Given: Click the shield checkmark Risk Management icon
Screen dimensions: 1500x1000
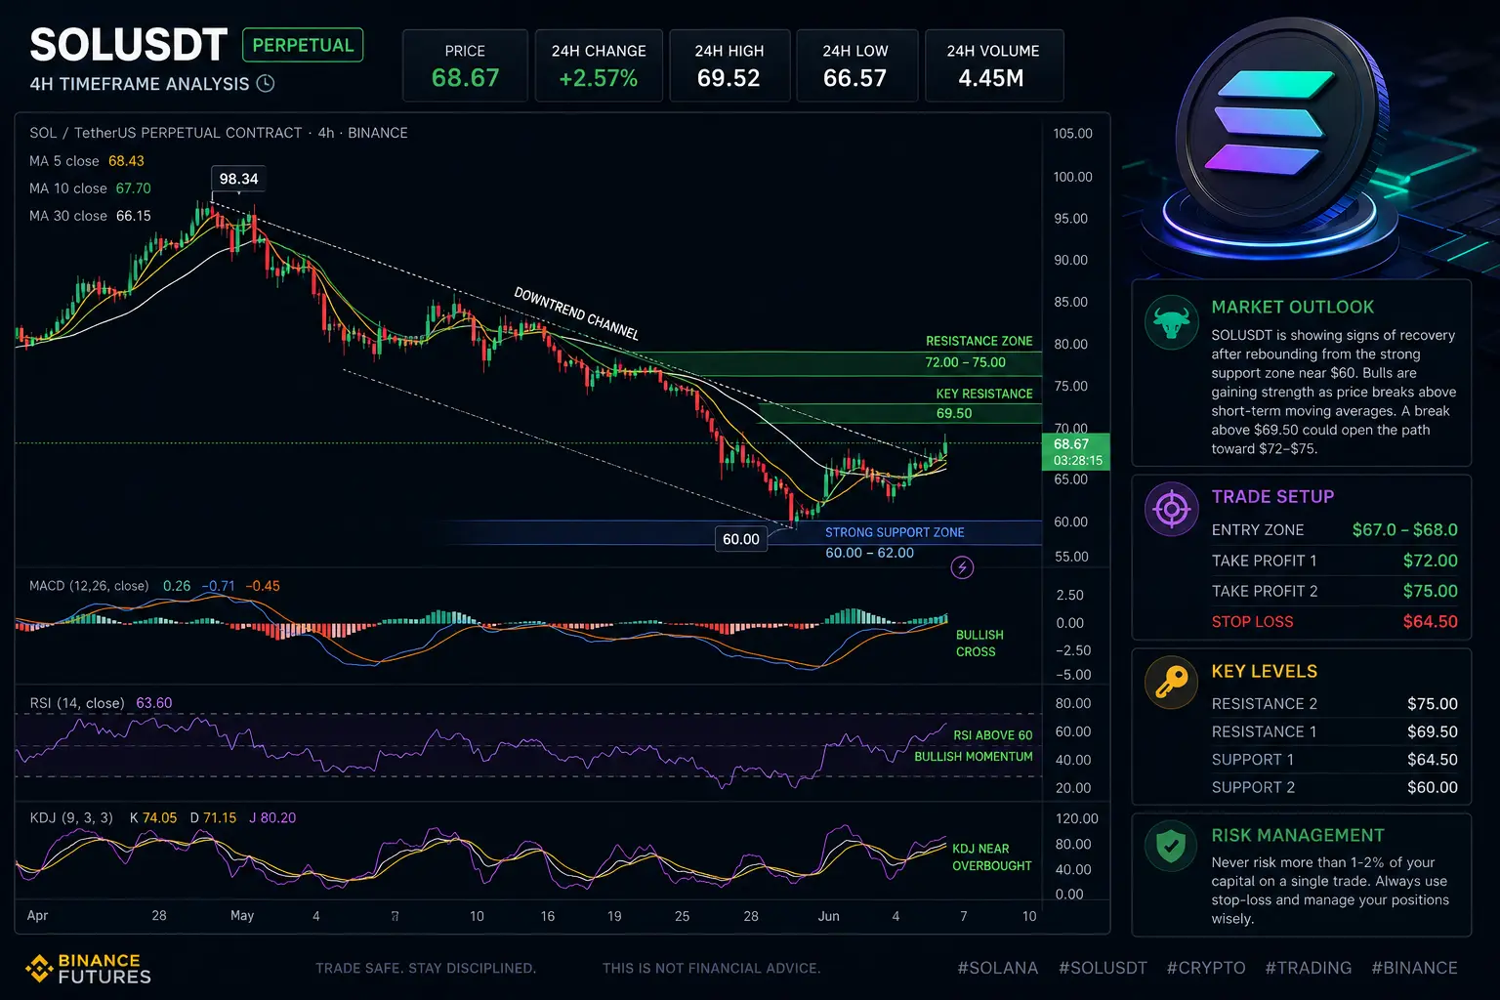Looking at the screenshot, I should coord(1171,847).
